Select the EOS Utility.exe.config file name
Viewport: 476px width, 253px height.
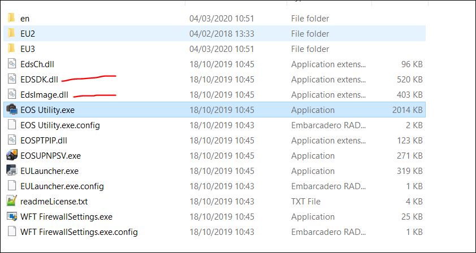pyautogui.click(x=60, y=125)
